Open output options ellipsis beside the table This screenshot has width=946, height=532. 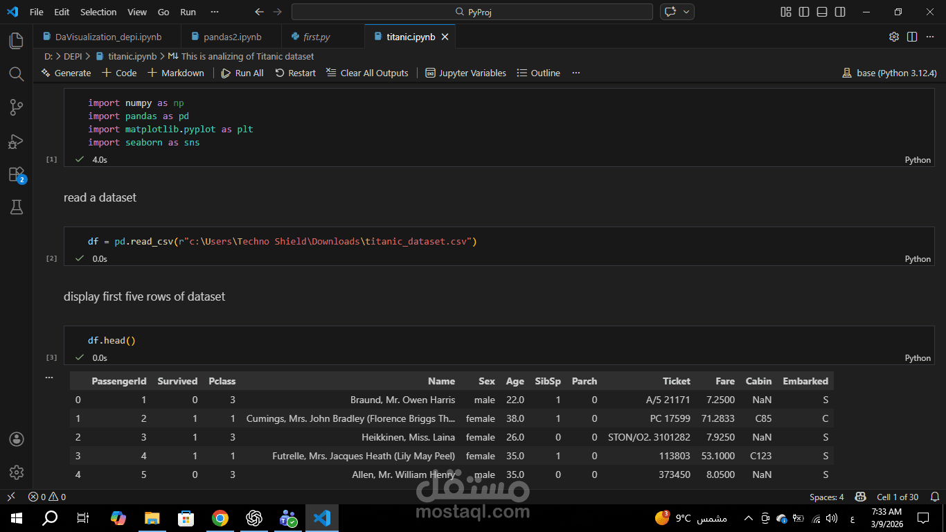click(48, 378)
